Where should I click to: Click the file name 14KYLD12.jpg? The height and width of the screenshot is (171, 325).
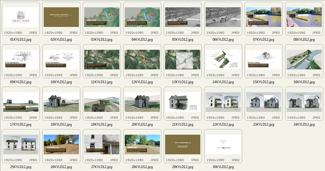[x=223, y=82]
